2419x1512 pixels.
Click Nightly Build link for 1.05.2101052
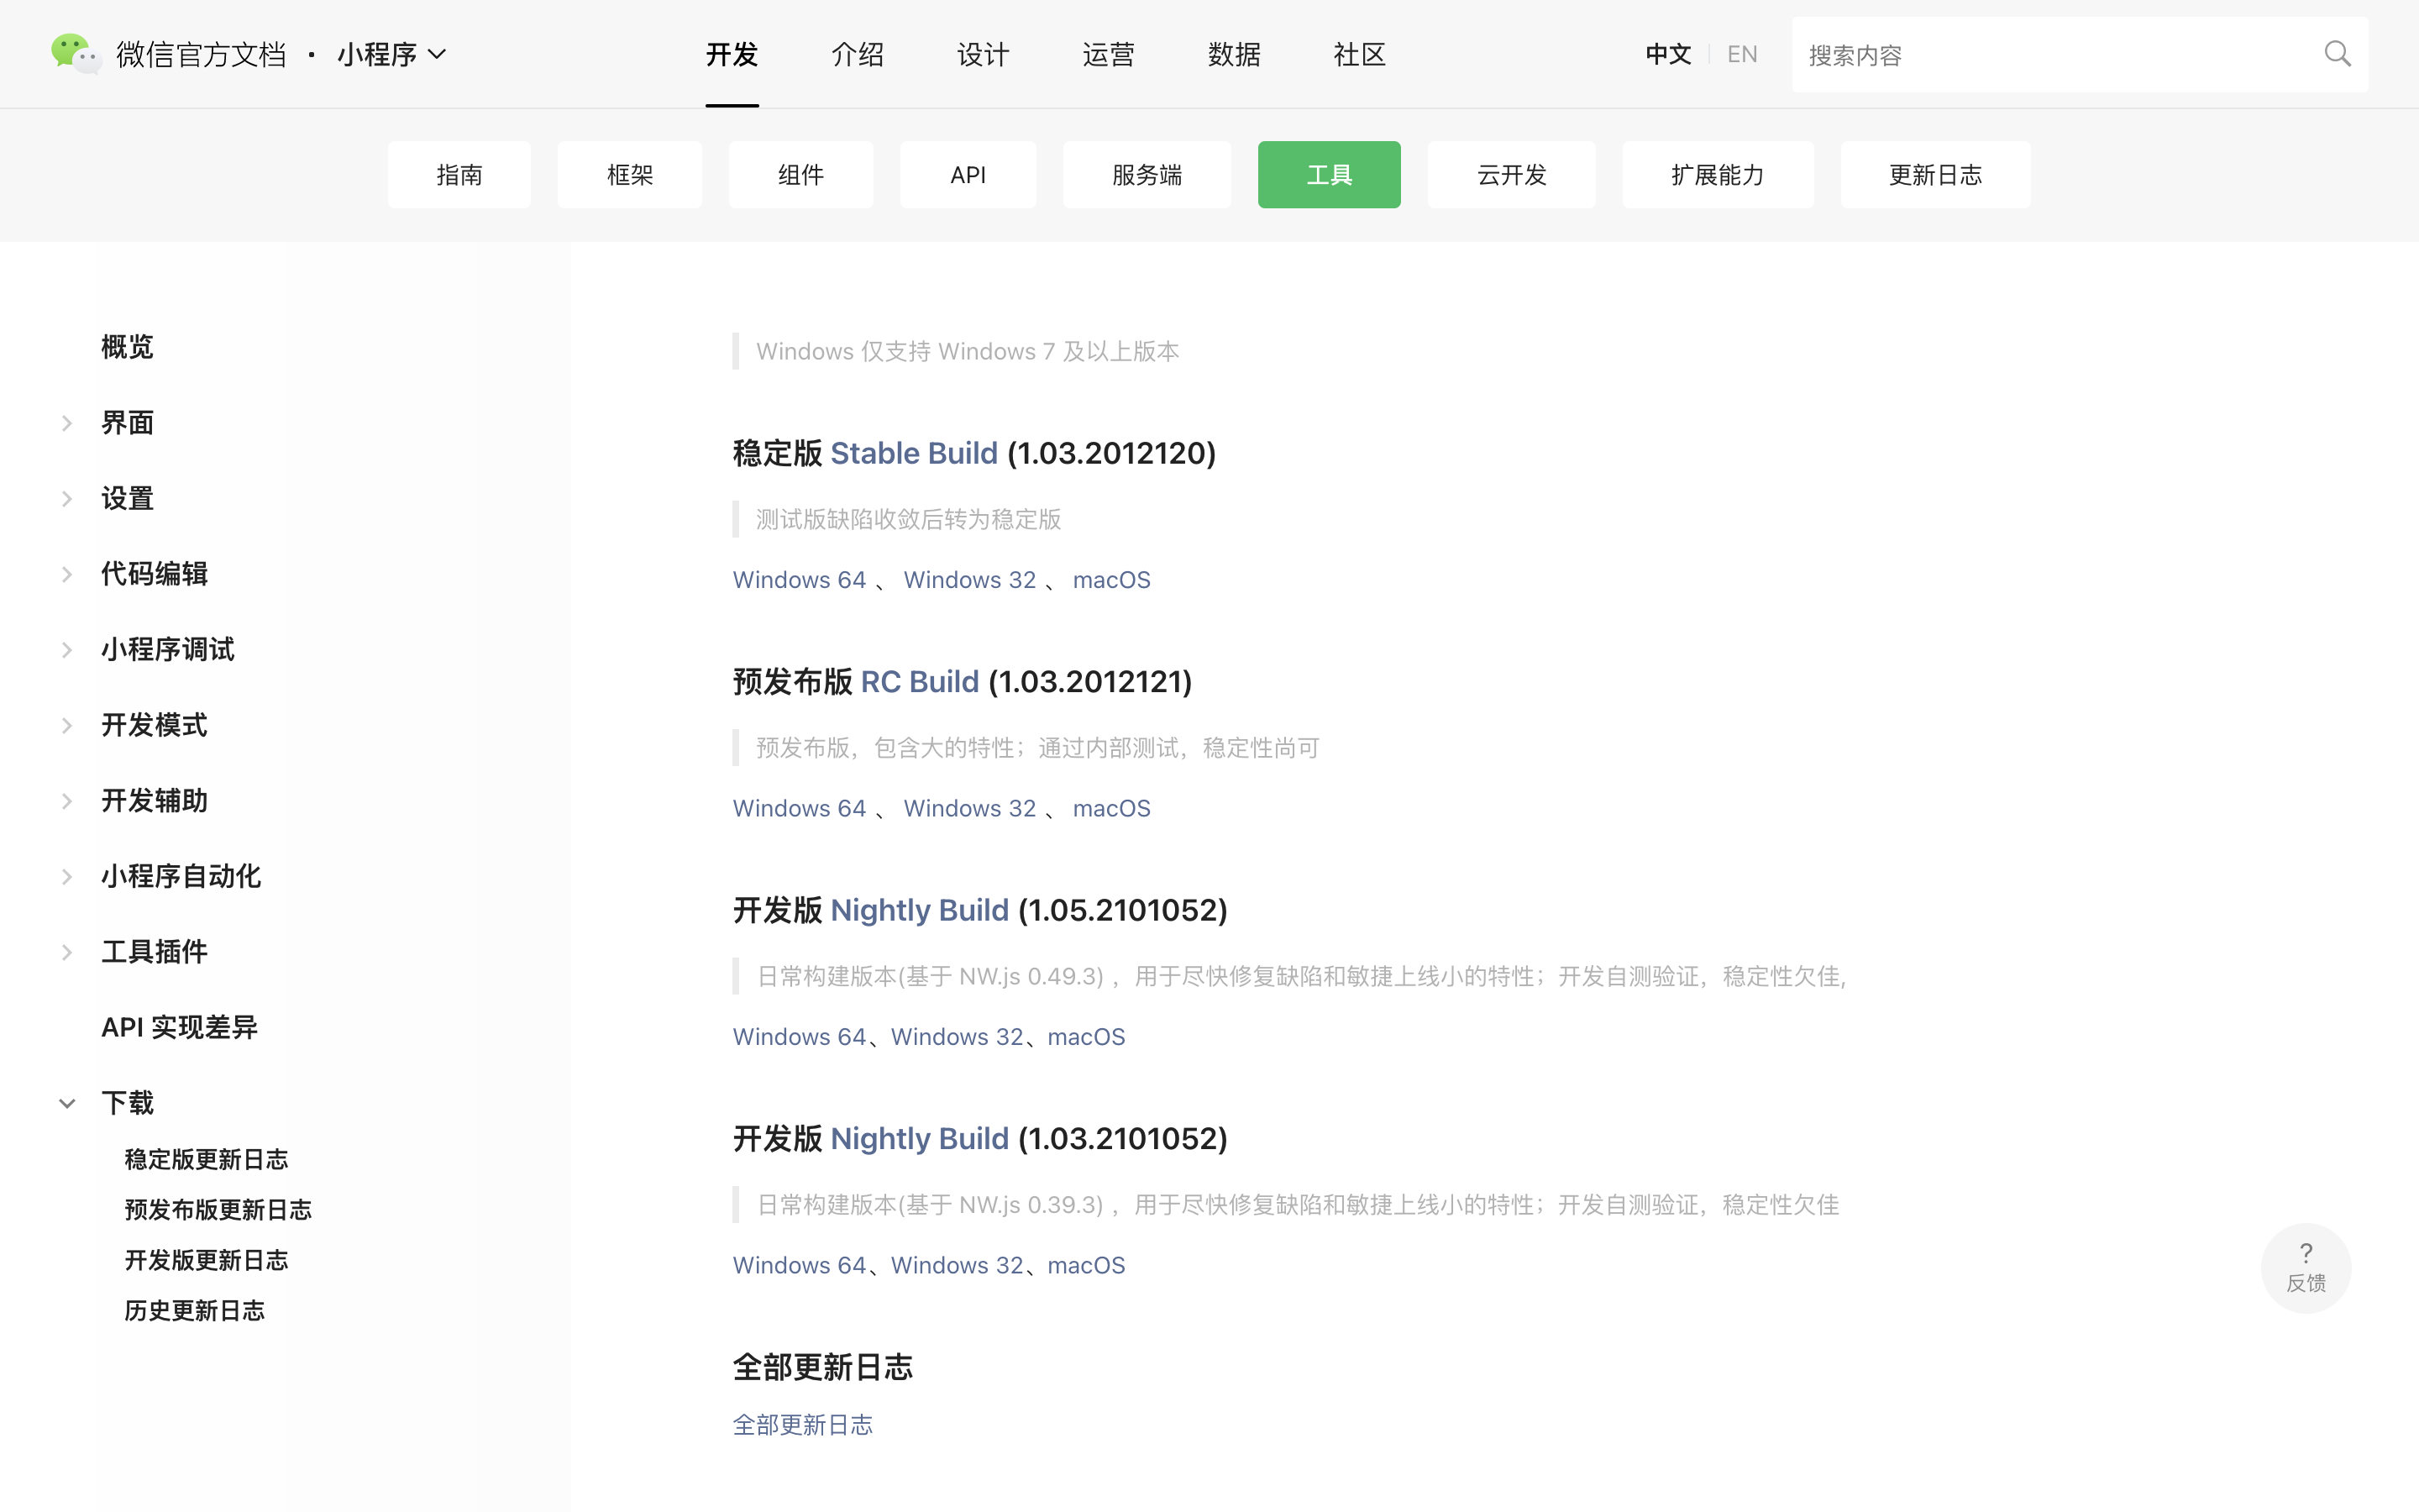click(x=920, y=910)
